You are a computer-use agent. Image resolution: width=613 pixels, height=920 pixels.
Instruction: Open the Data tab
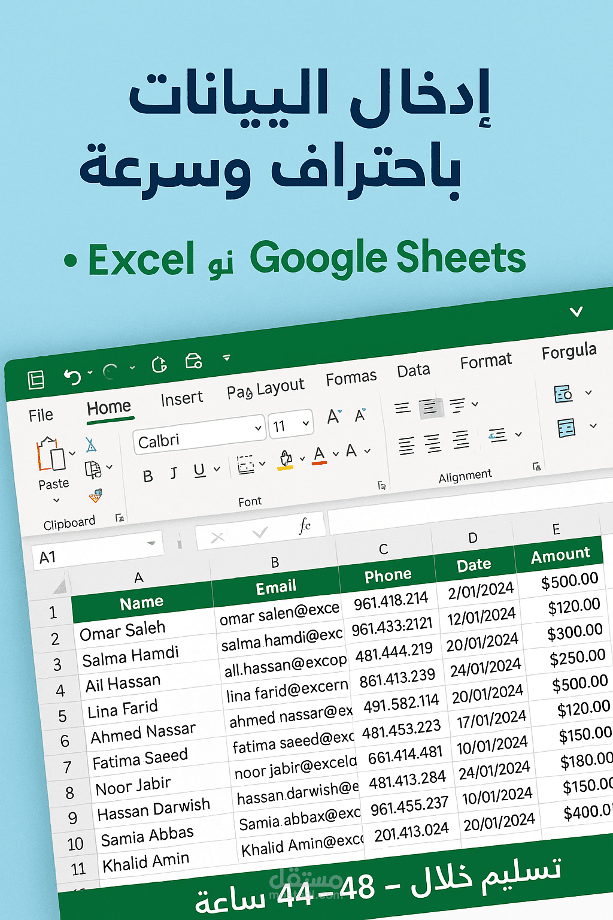(414, 371)
